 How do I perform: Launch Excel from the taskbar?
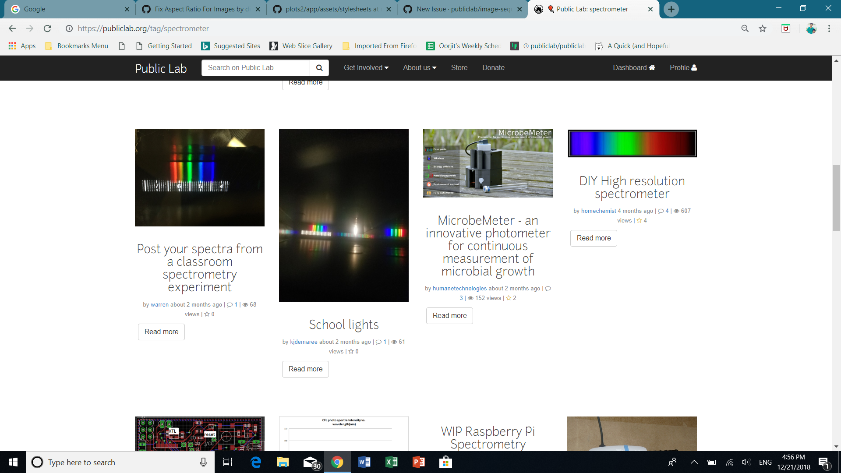point(392,462)
